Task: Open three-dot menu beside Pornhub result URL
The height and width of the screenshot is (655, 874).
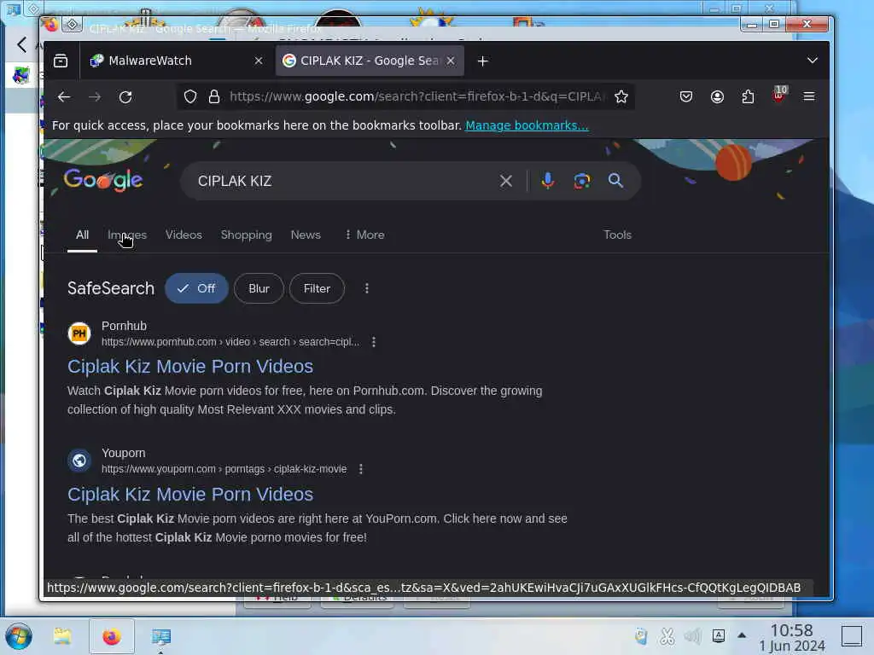Action: click(374, 342)
